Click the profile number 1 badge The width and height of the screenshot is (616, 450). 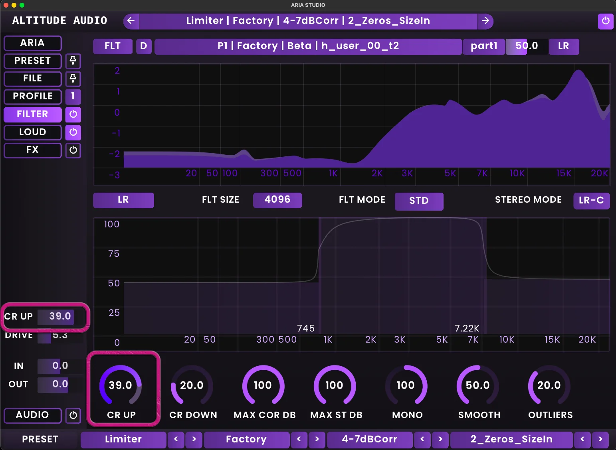pos(73,97)
